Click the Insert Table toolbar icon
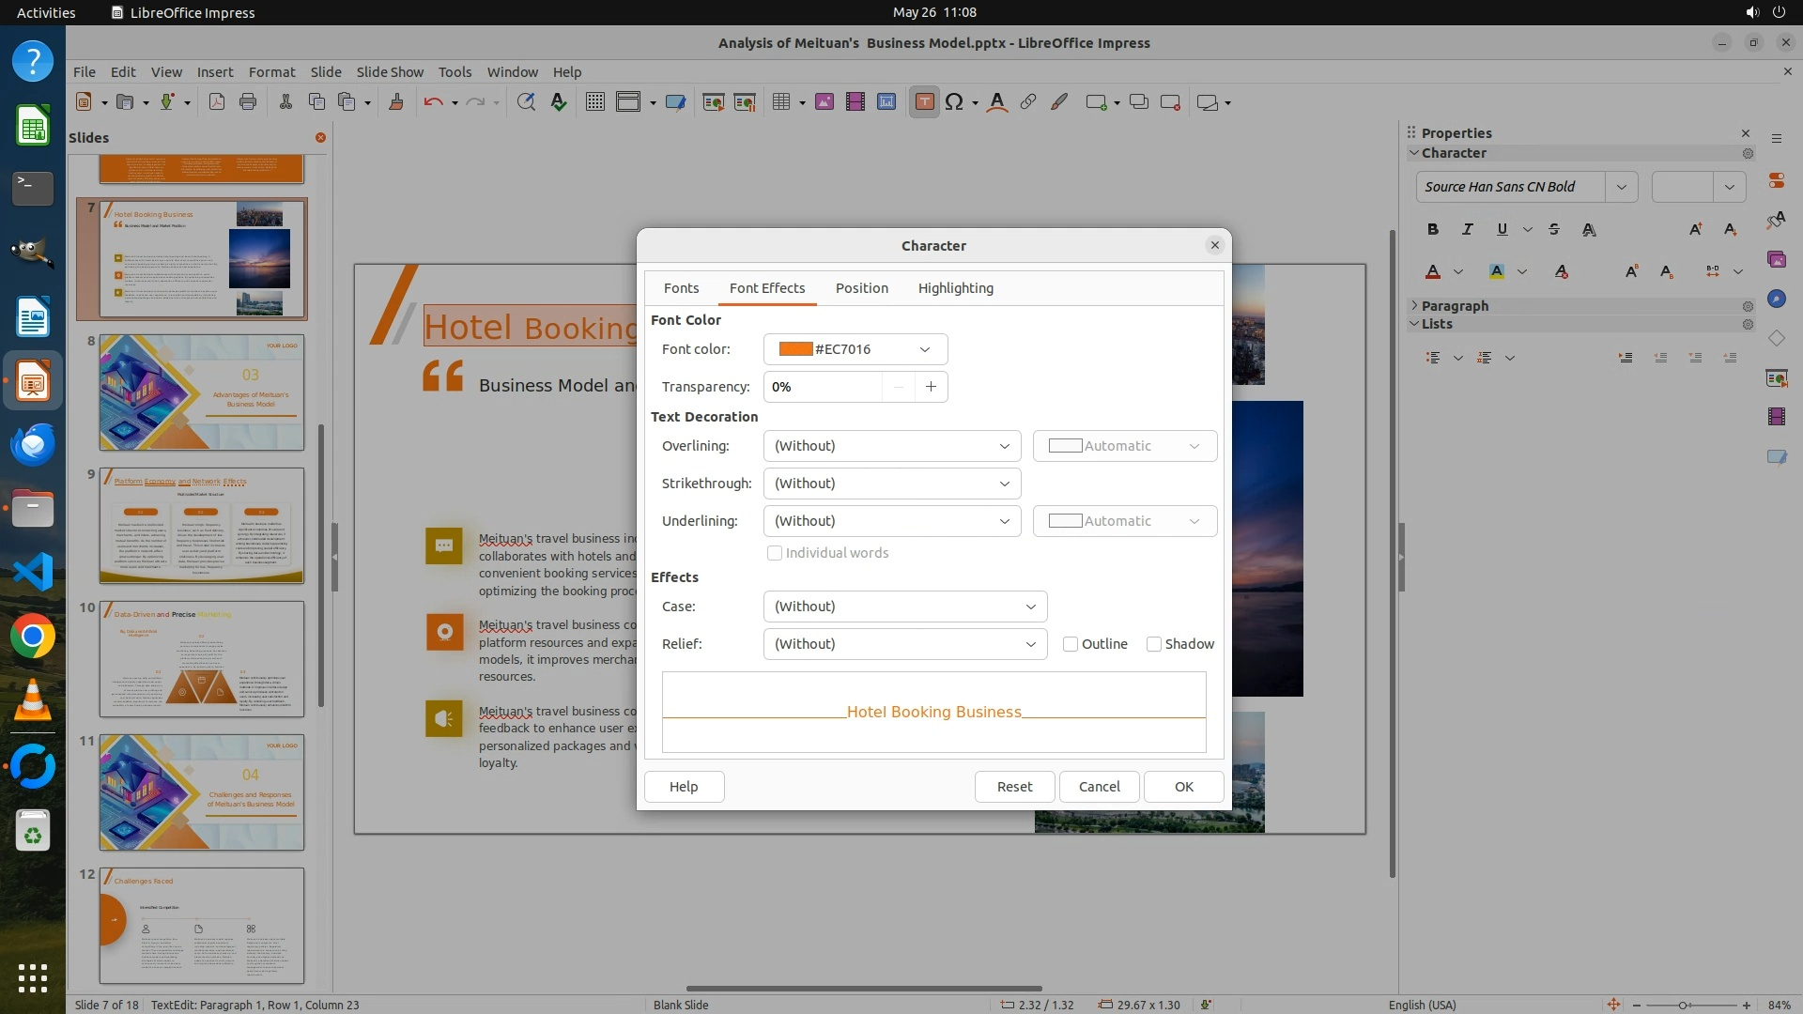 pos(780,102)
